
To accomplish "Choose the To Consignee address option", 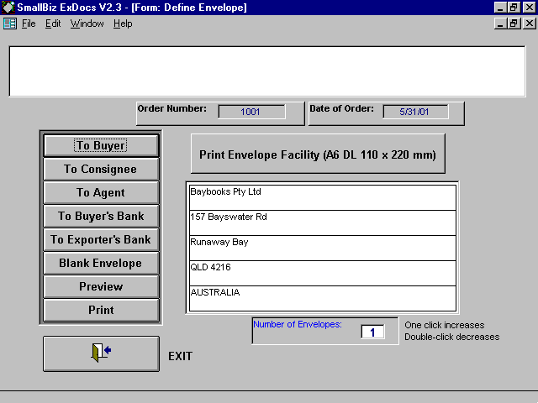I will point(101,169).
